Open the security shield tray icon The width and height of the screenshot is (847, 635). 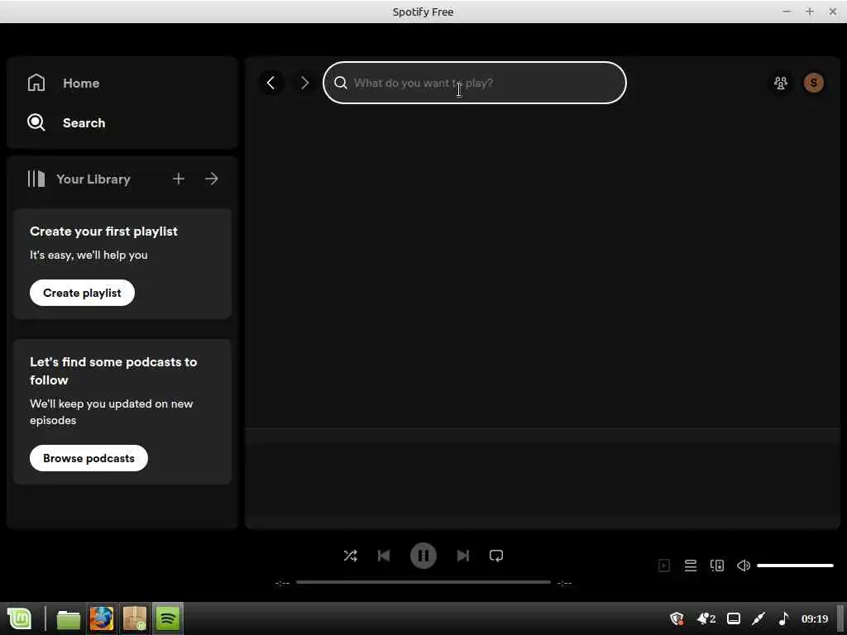[677, 618]
